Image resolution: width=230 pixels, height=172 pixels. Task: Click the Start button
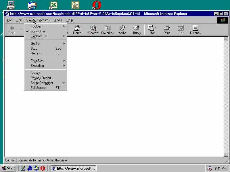(x=8, y=168)
